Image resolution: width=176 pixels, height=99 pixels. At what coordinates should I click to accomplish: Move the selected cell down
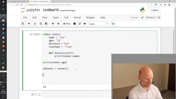pyautogui.click(x=58, y=24)
